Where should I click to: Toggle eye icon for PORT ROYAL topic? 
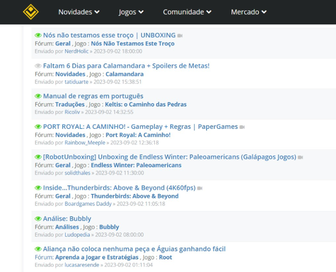coord(38,127)
